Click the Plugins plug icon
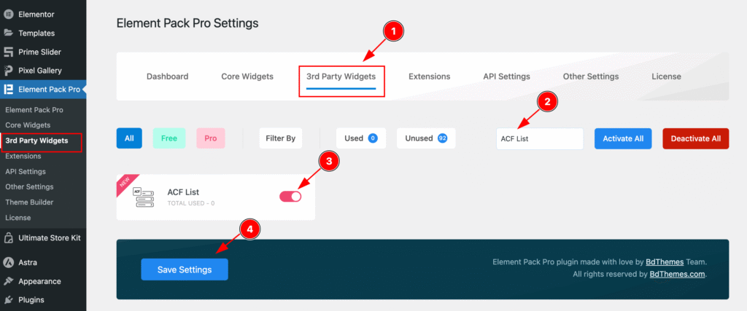 point(8,300)
